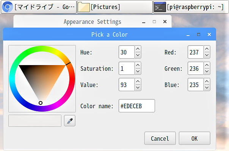Click the Appearance Settings title bar

tap(93, 22)
